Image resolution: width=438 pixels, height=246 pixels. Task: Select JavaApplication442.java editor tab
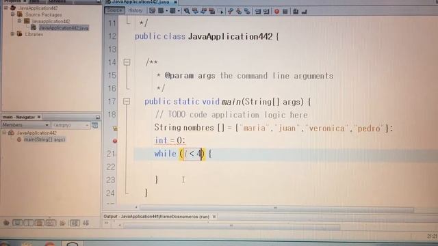click(x=141, y=2)
